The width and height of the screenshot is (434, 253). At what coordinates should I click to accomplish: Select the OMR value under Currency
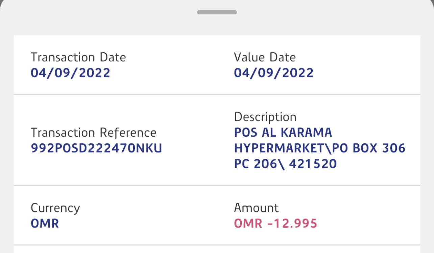tap(45, 223)
